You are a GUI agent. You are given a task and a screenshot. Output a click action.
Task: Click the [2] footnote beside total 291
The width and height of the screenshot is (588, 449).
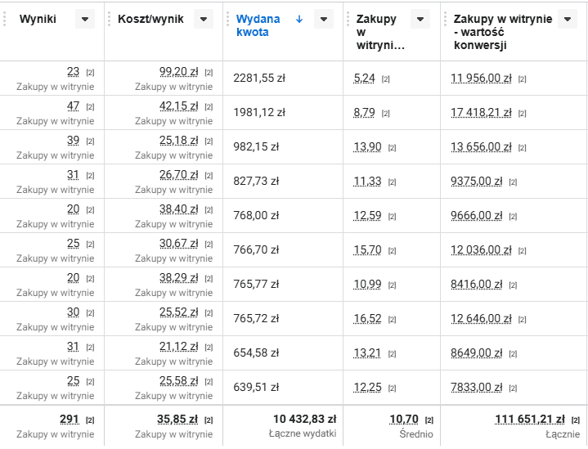tap(90, 420)
